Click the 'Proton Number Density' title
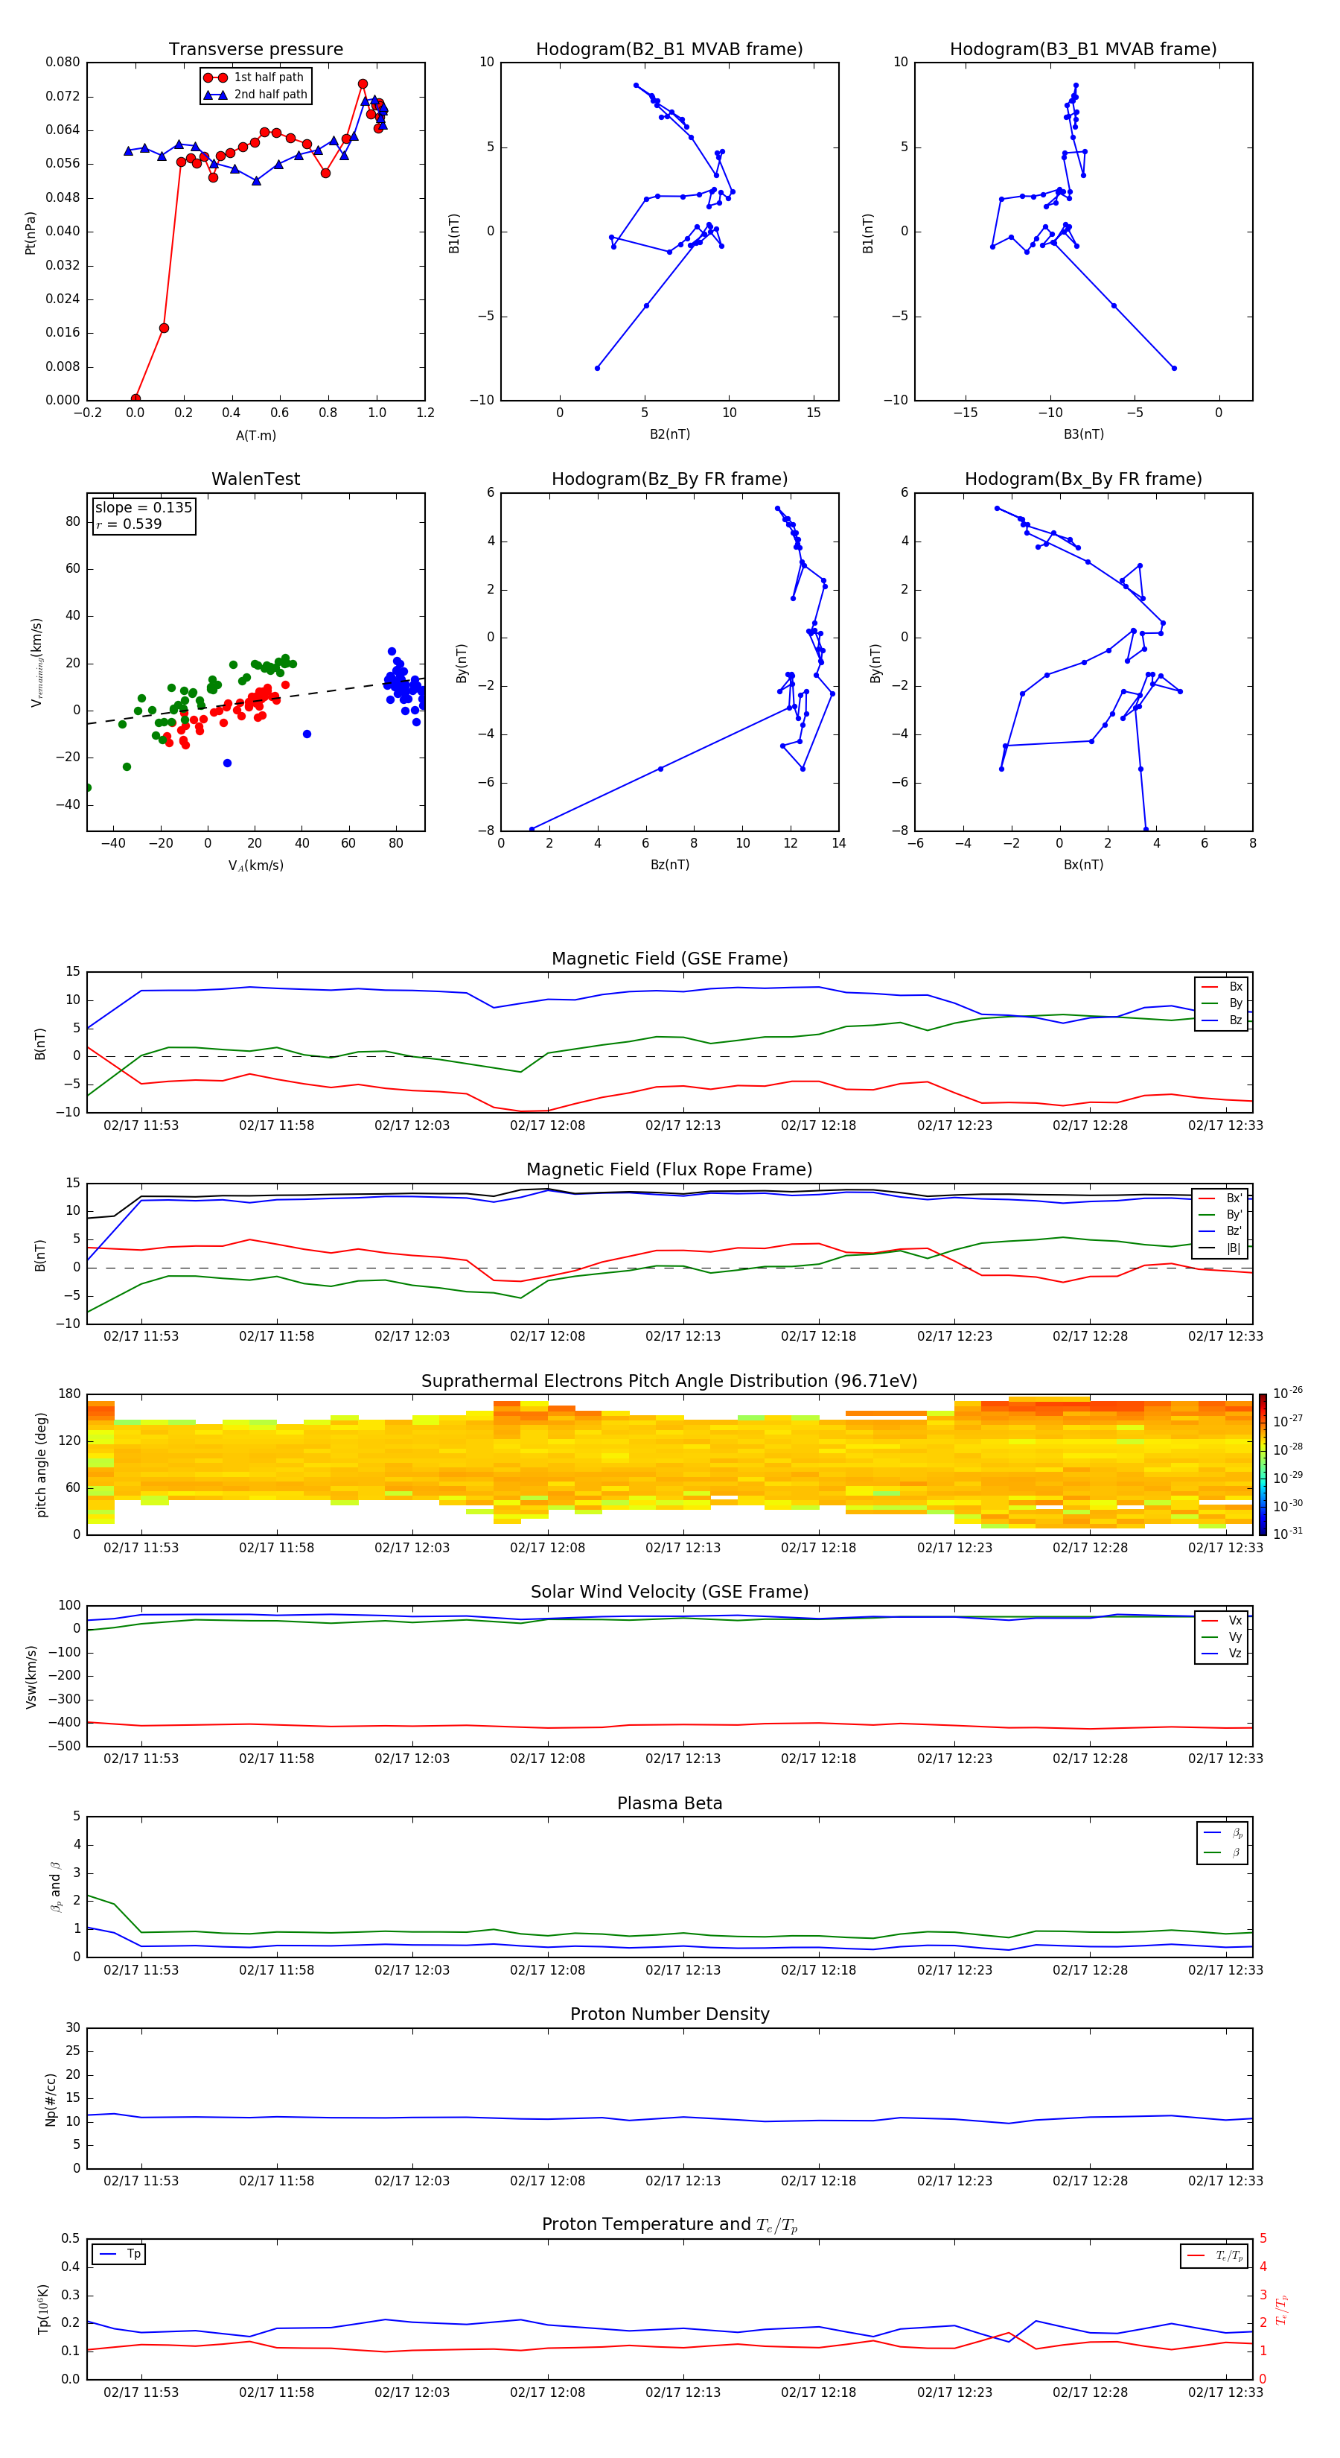This screenshot has width=1340, height=2458. 669,2013
